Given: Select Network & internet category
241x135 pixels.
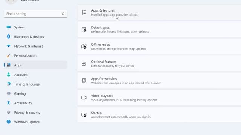Looking at the screenshot, I should 36,46.
